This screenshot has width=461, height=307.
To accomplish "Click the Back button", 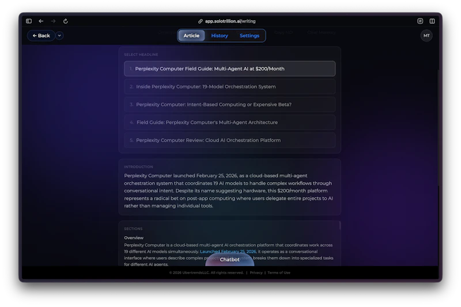I will (x=41, y=36).
